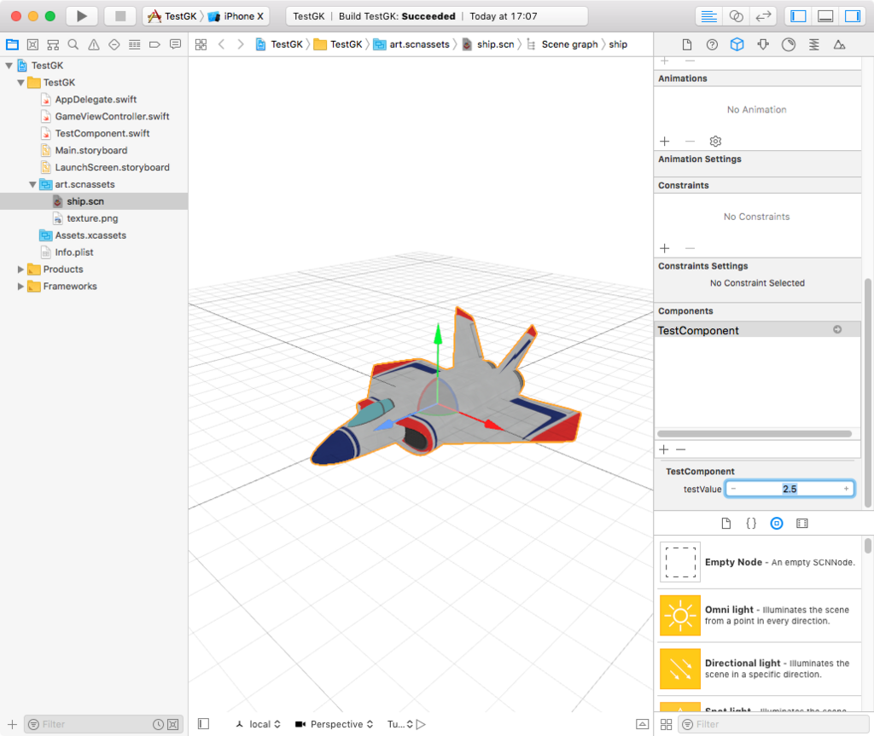Collapse the TestGK group folder
Image resolution: width=874 pixels, height=736 pixels.
[x=20, y=83]
